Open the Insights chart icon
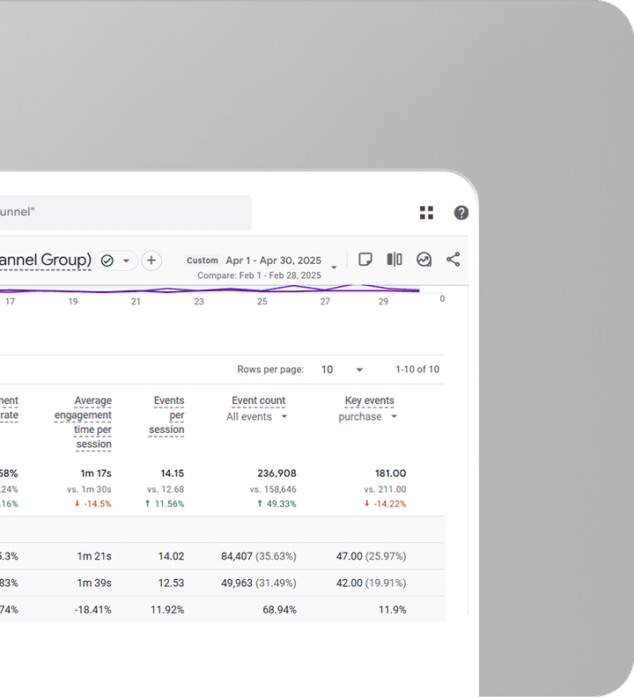Viewport: 634px width, 697px height. 424,259
